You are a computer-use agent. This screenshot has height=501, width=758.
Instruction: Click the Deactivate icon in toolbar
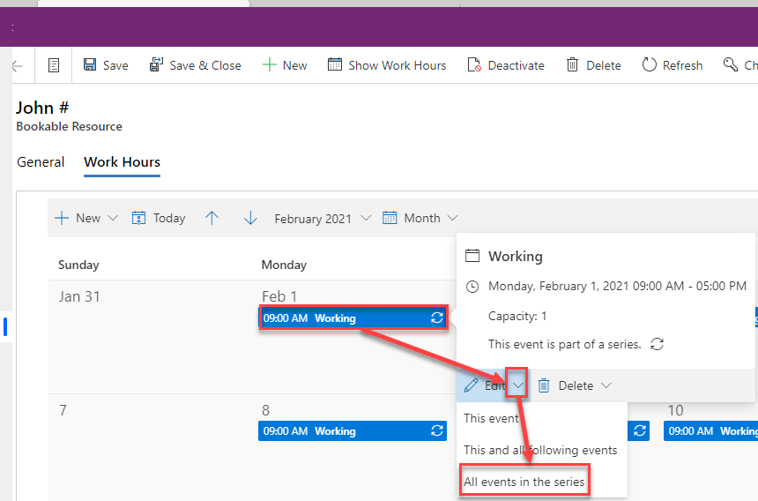click(474, 65)
